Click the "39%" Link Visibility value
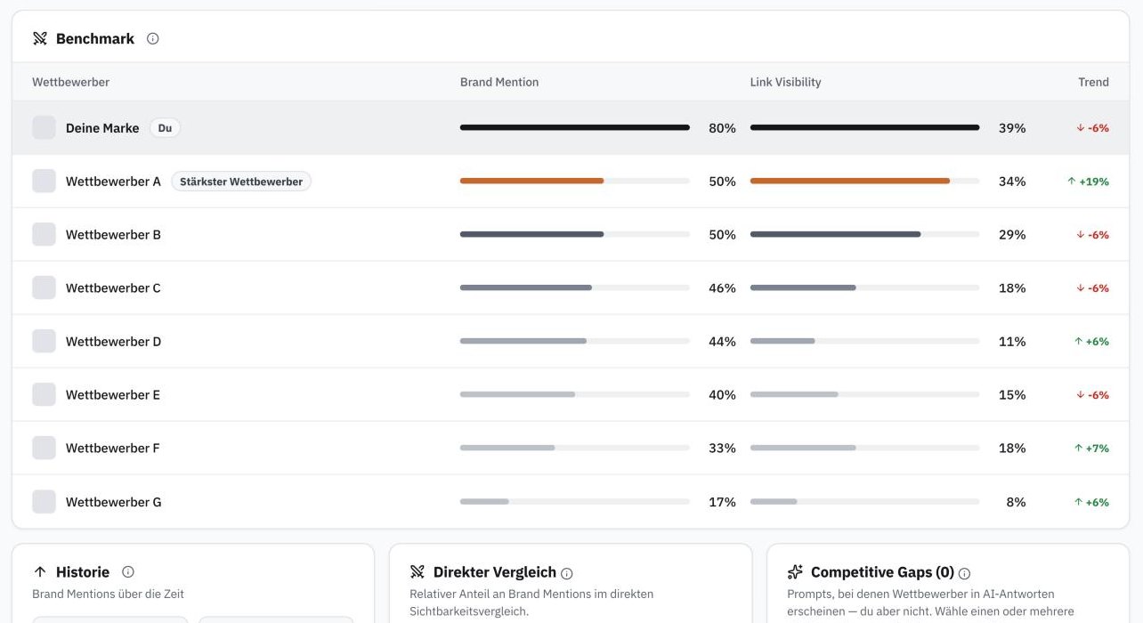Screen dimensions: 1143x623 point(1012,128)
